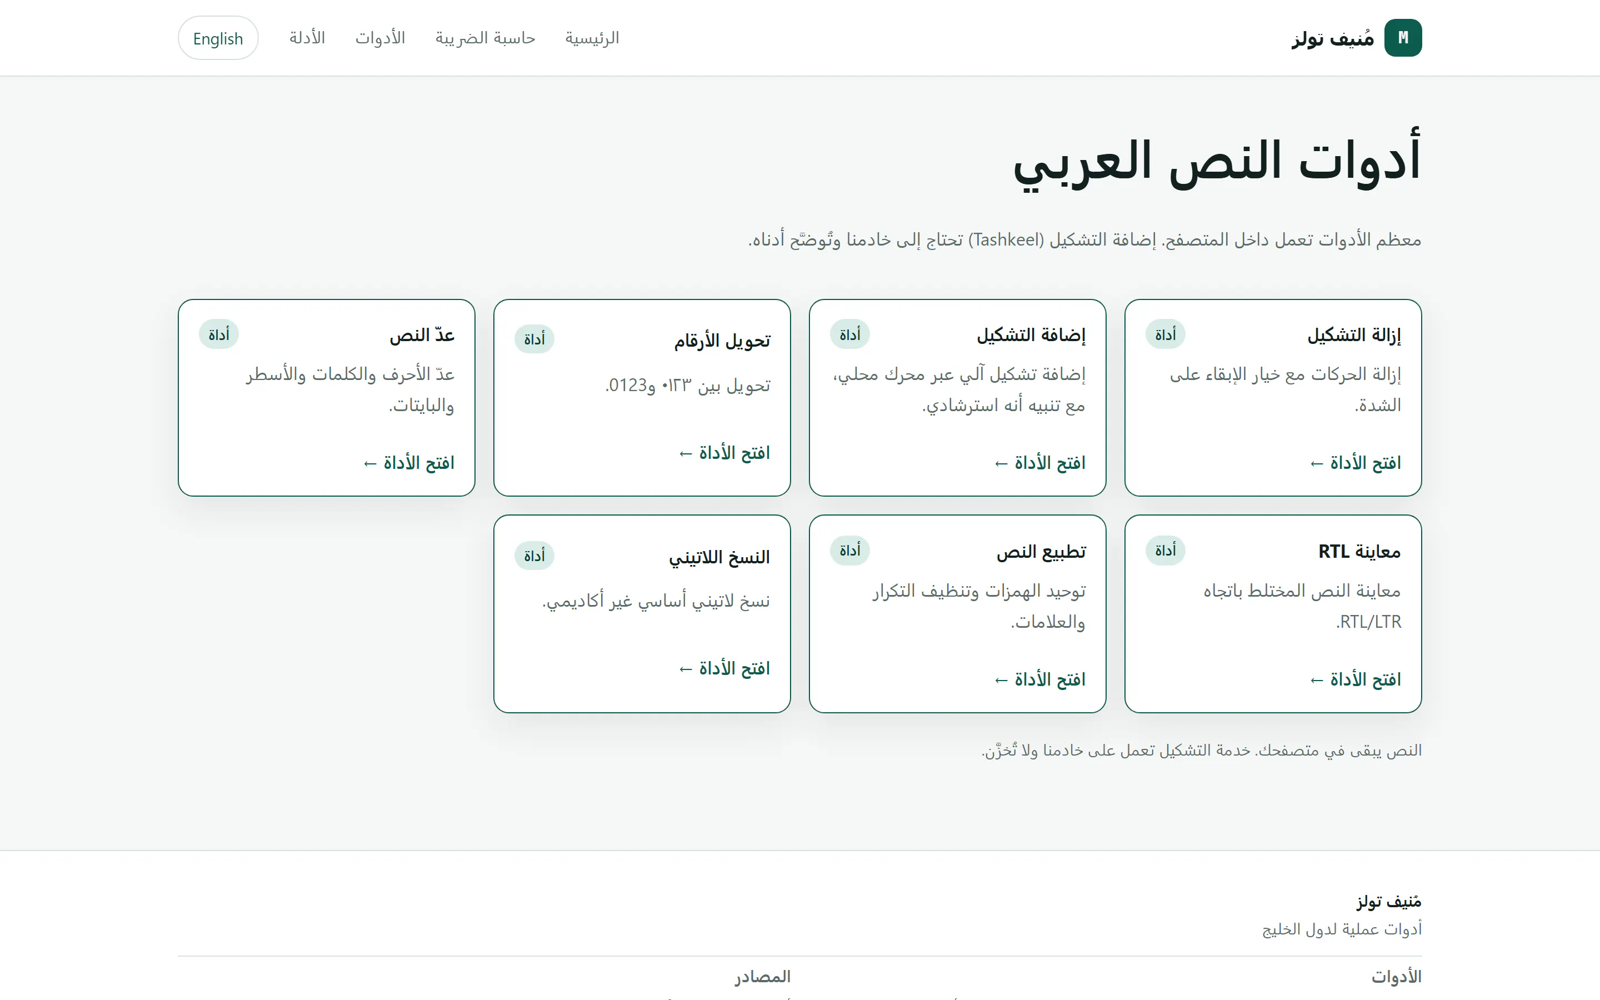Click the النسخ اللاتيني card title
Viewport: 1600px width, 1000px height.
coord(719,557)
